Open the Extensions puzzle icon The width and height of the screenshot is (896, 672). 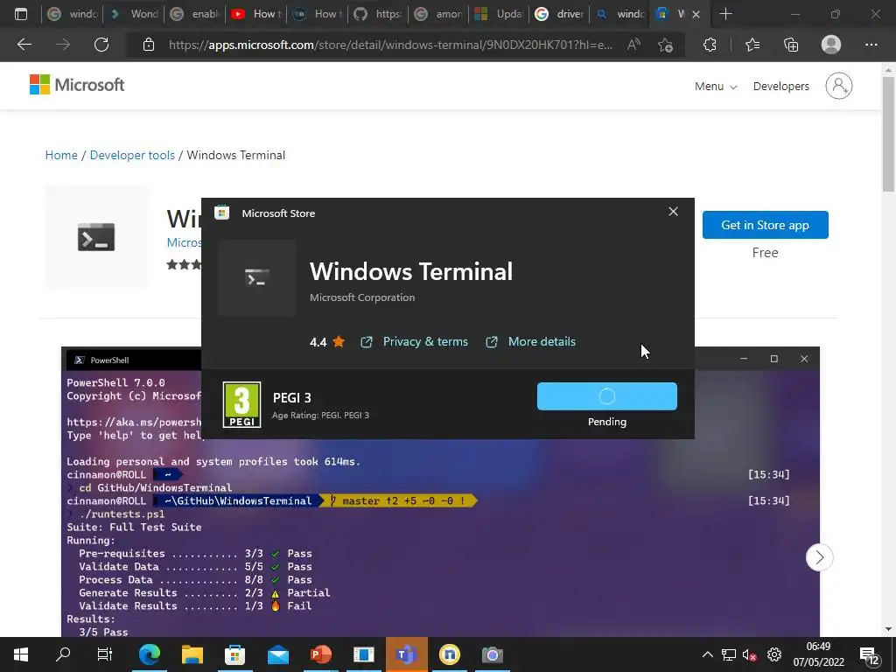tap(710, 45)
